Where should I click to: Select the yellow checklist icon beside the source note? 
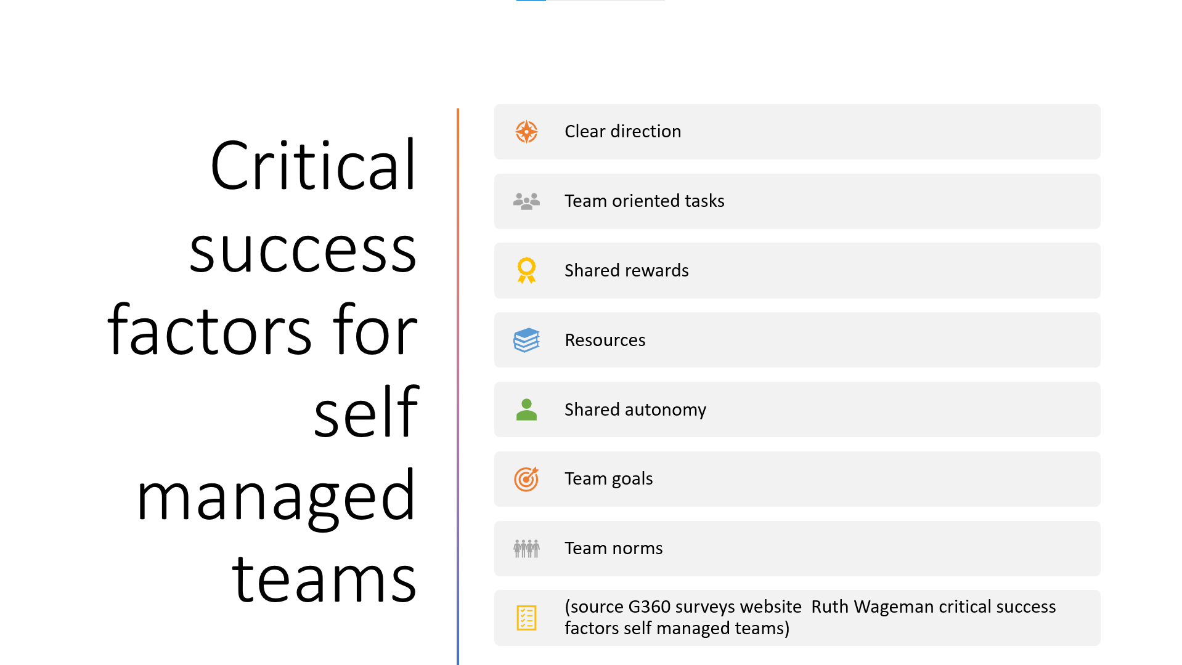point(526,618)
